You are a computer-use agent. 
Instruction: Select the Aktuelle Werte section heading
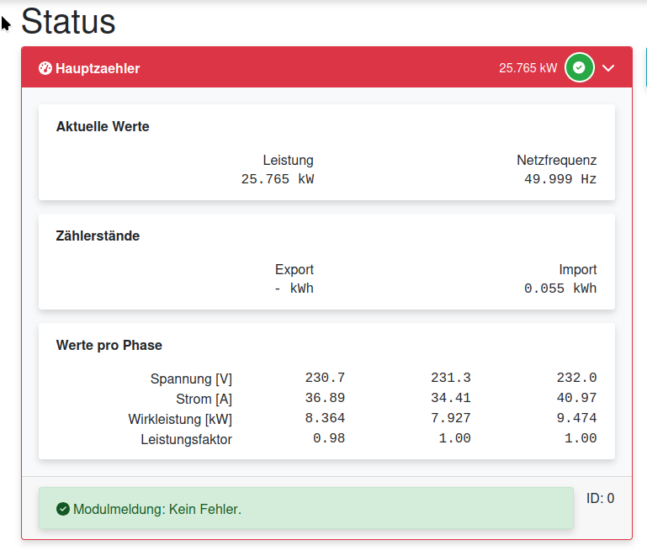(103, 127)
